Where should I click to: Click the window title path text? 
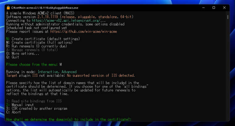pos(45,8)
